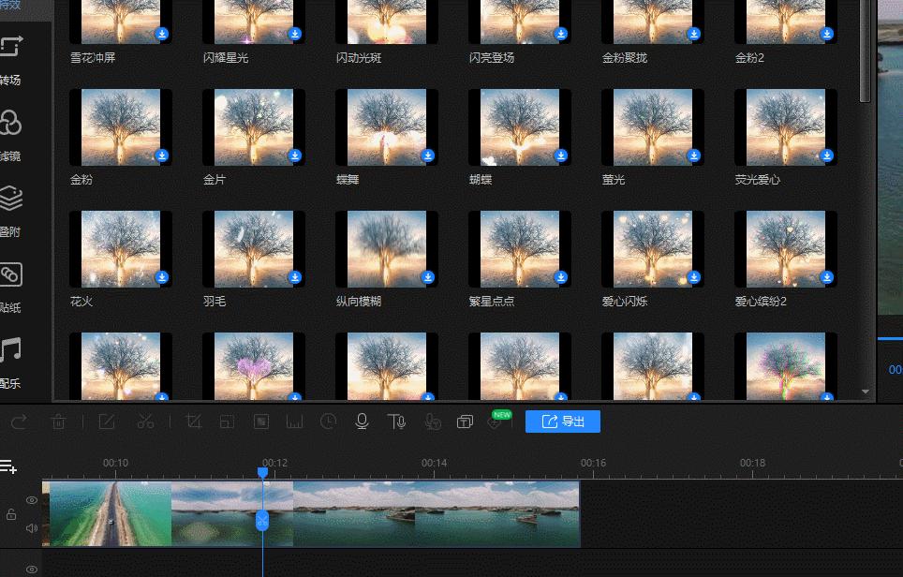
Task: Mute the video track with the speaker icon
Action: [x=32, y=528]
